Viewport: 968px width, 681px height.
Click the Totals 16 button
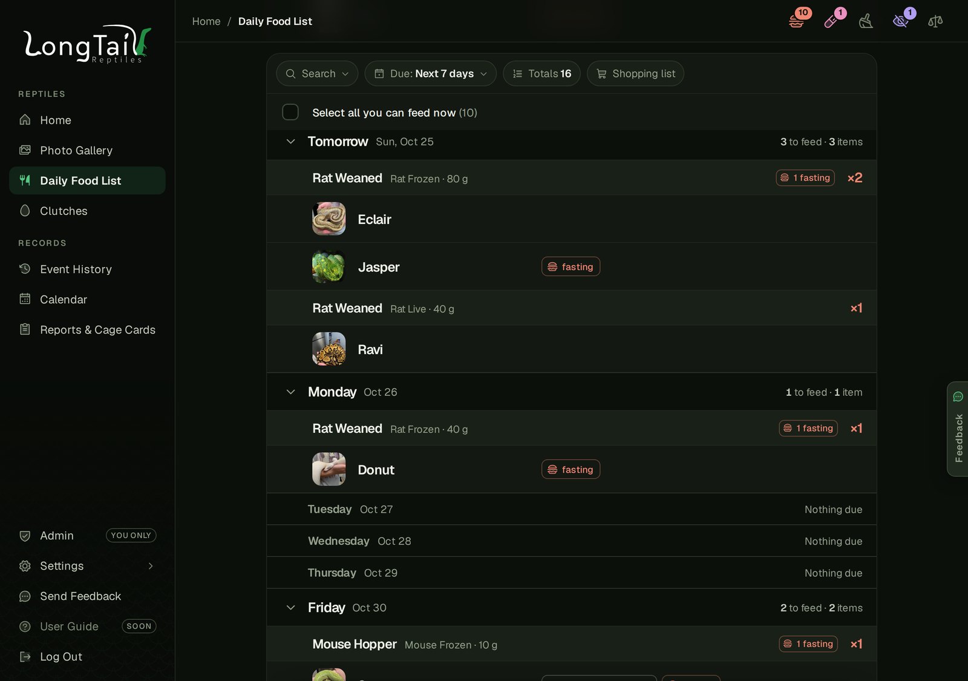(x=541, y=73)
